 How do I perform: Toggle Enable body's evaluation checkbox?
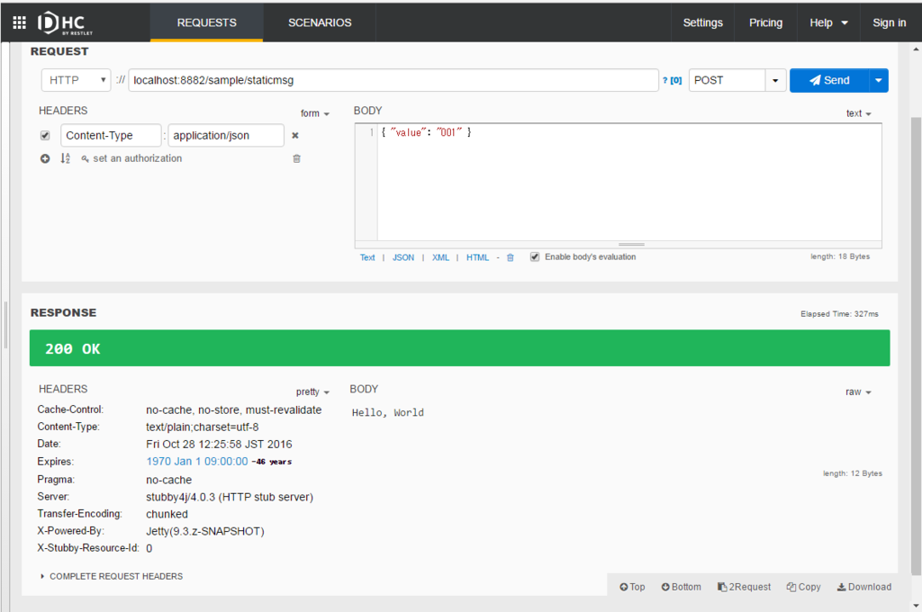pos(535,256)
